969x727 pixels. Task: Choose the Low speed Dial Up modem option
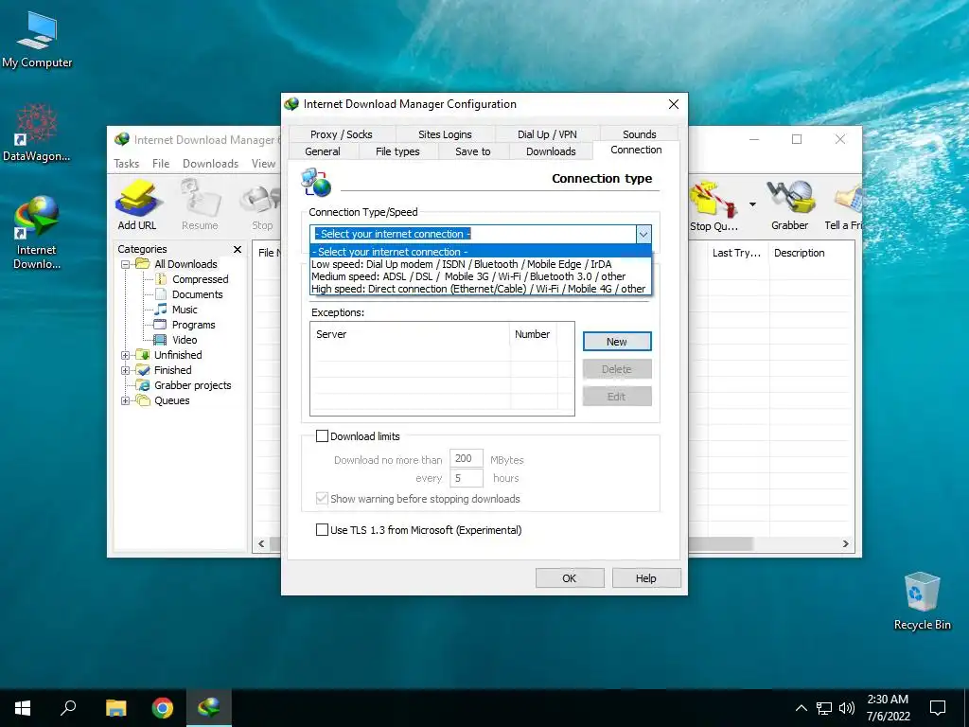(480, 264)
